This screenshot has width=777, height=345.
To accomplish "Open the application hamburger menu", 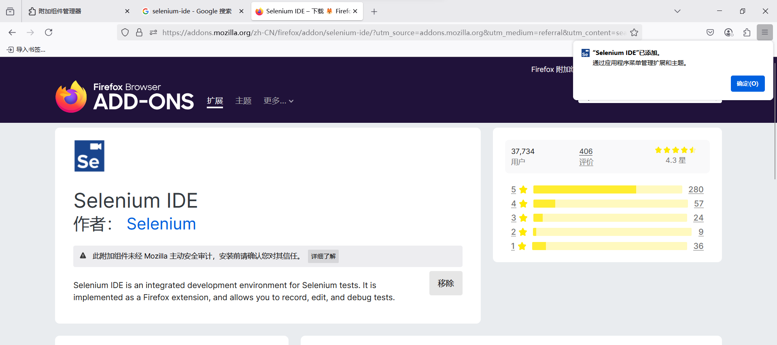I will click(x=765, y=32).
